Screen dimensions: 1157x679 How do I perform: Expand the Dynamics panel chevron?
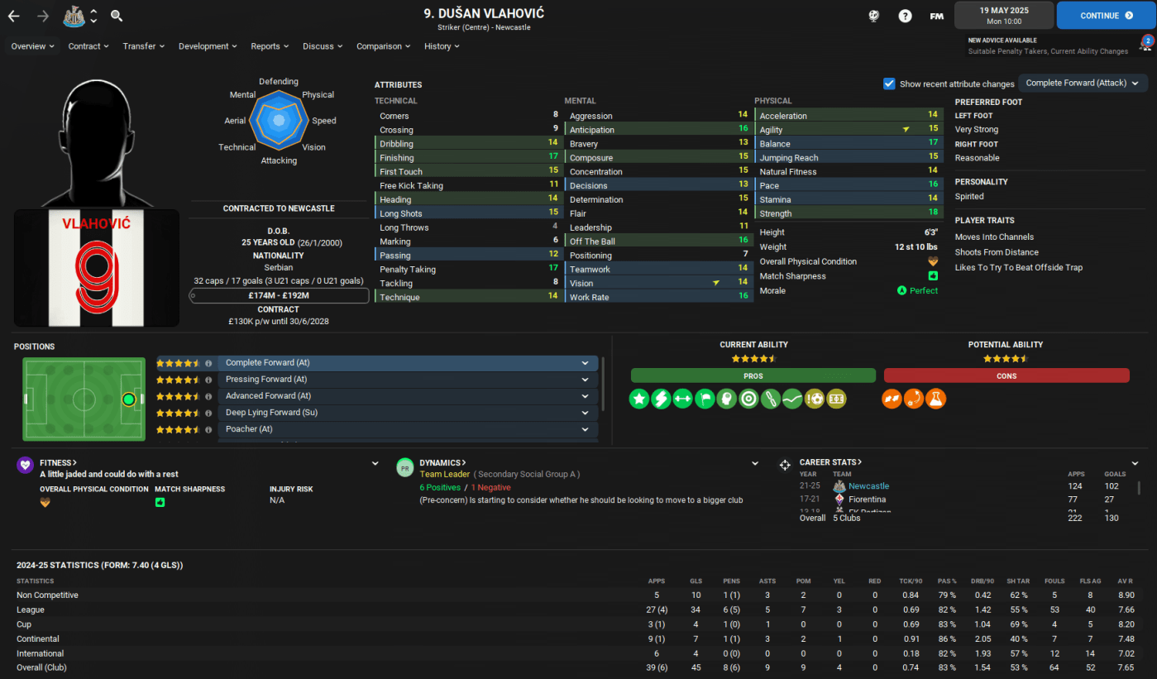pyautogui.click(x=755, y=463)
